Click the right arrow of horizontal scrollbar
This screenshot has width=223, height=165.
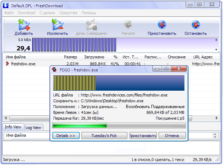(216, 118)
